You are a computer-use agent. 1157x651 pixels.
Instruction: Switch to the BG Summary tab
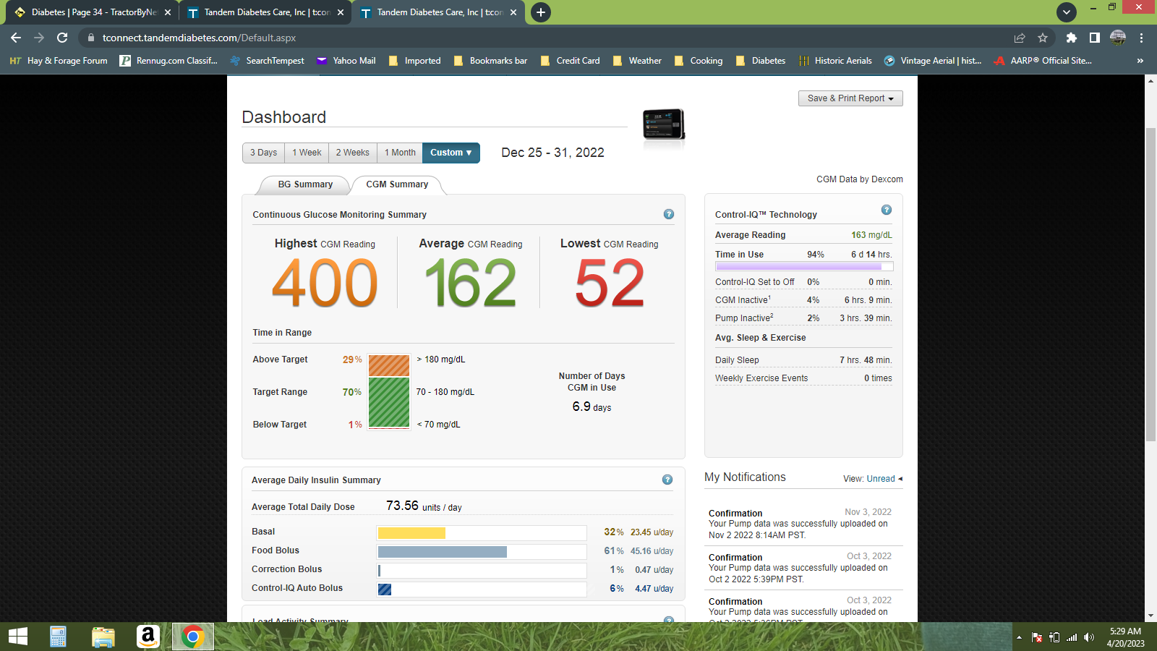tap(305, 184)
